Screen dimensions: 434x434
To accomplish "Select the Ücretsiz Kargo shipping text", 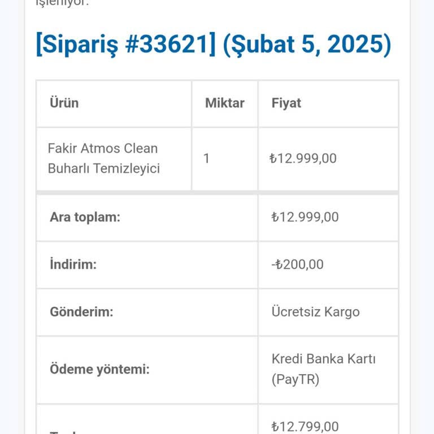I will tap(315, 311).
